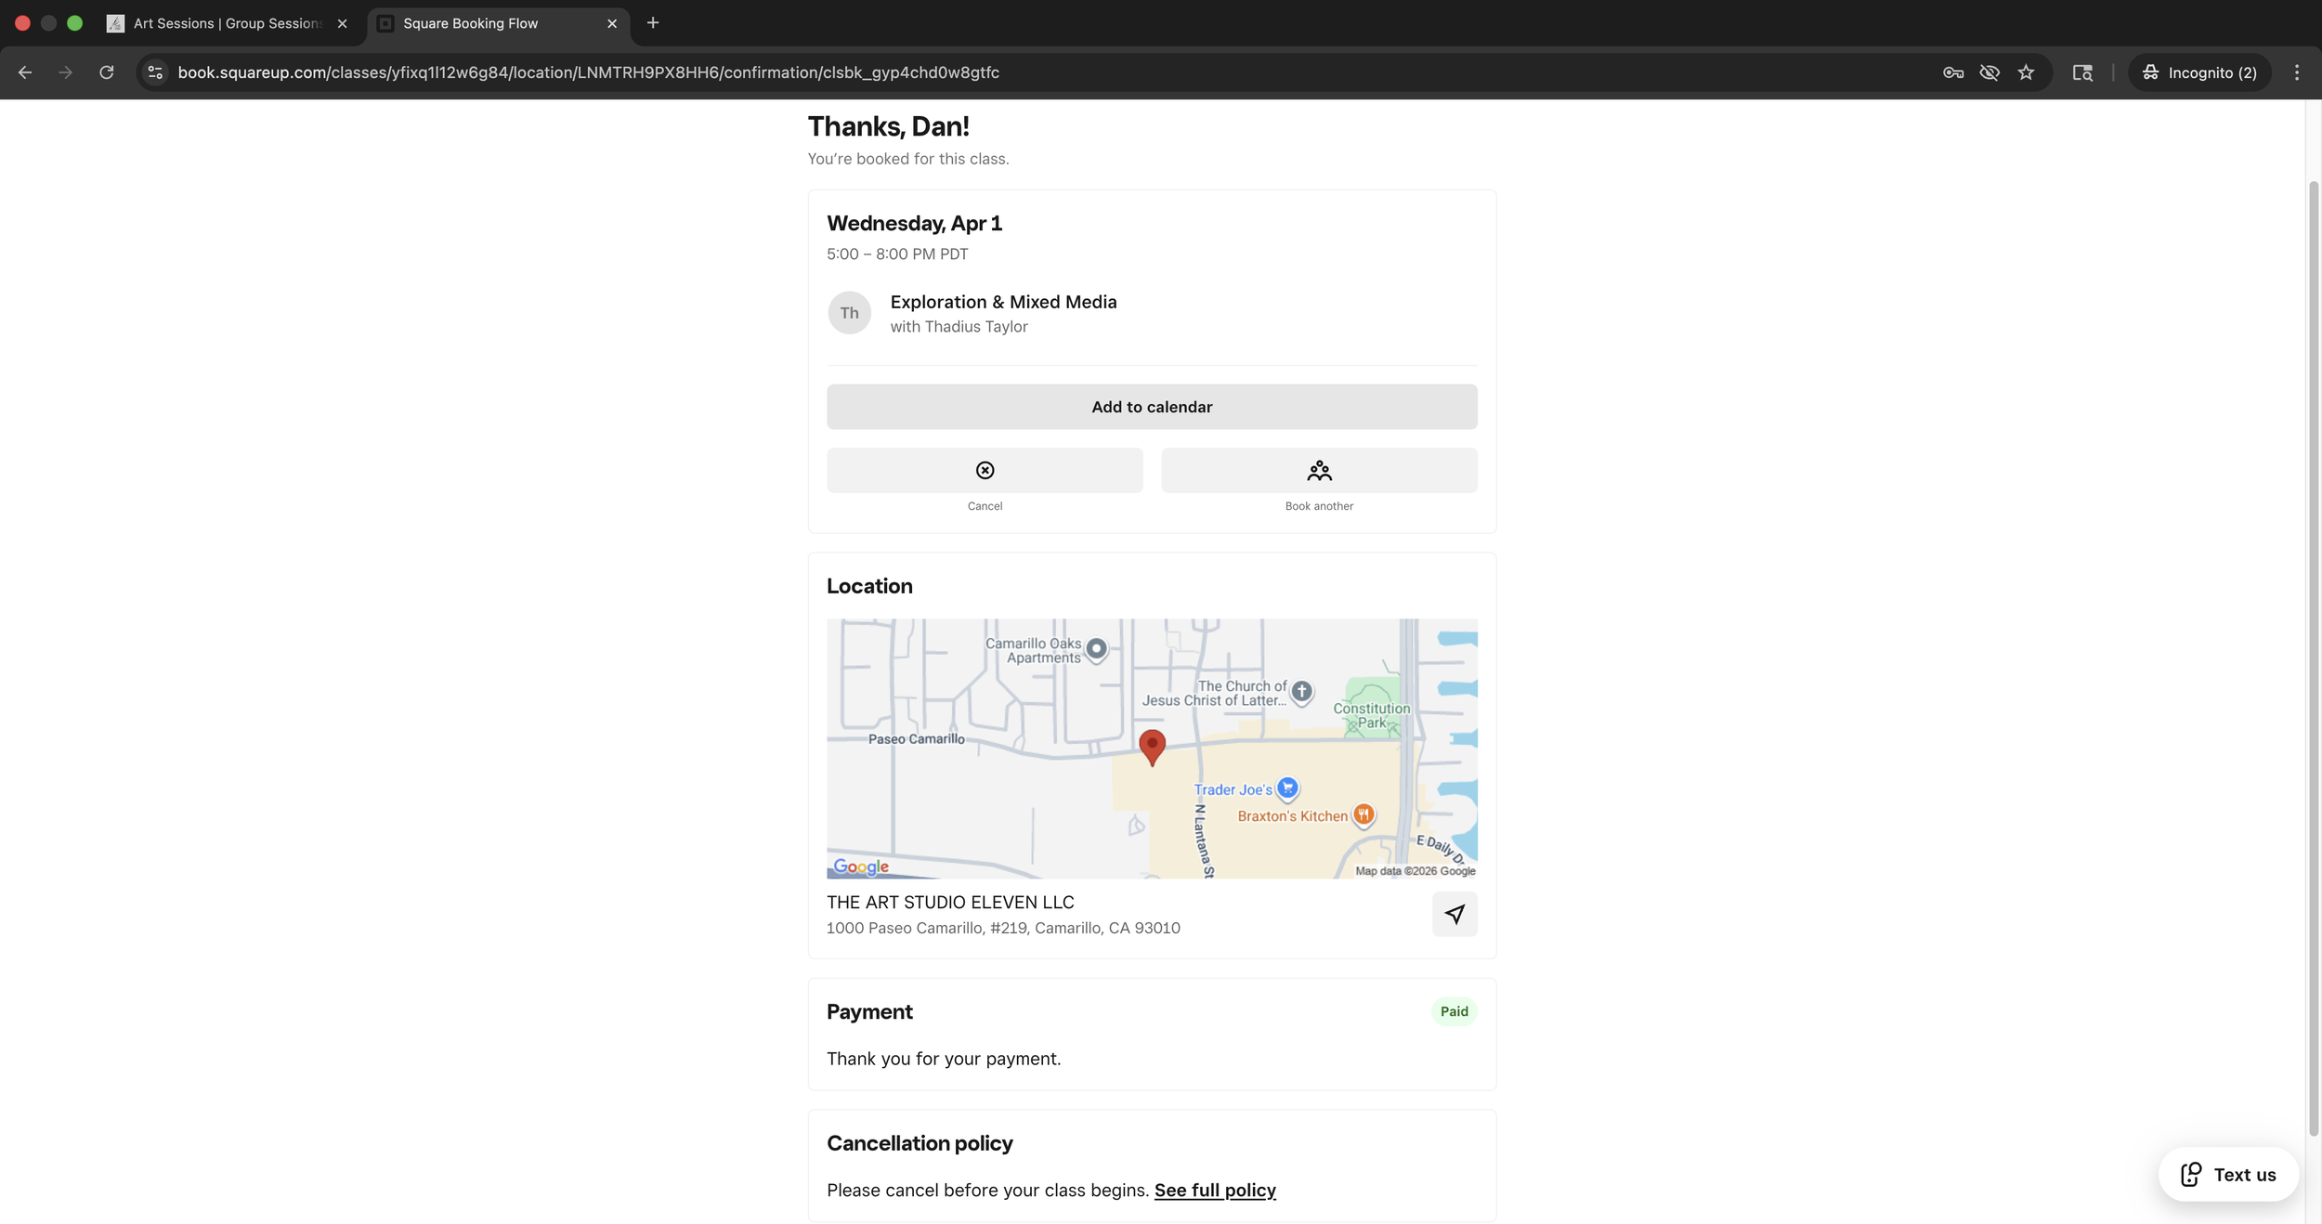Open site information icon beside the URL
Image resolution: width=2322 pixels, height=1224 pixels.
(x=155, y=72)
